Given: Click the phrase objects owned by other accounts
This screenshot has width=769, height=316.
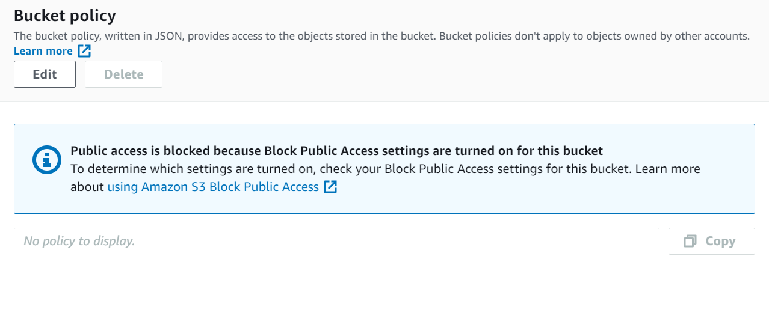Looking at the screenshot, I should coord(677,36).
